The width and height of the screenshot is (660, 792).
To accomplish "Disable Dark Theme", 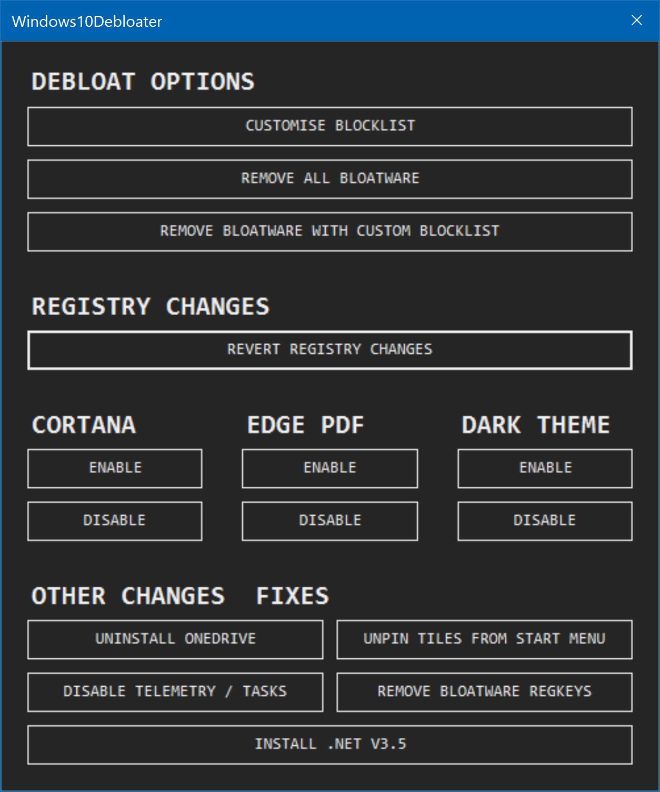I will 545,521.
